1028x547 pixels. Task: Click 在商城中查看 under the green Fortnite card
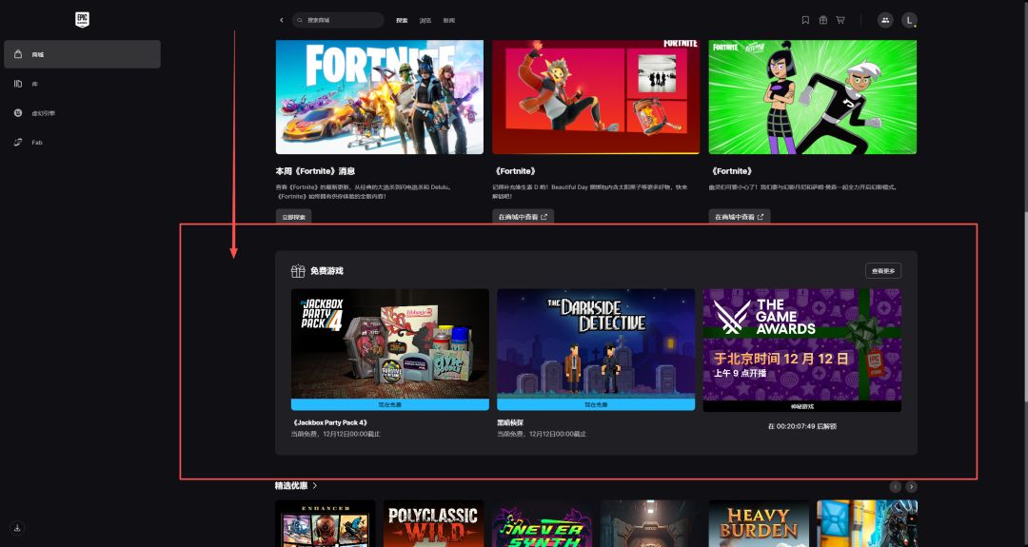tap(740, 217)
